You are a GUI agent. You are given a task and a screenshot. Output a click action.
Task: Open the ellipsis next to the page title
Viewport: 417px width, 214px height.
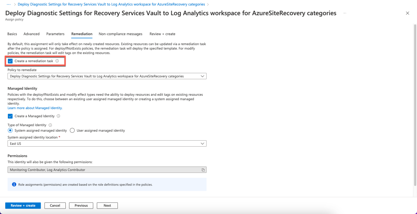click(x=345, y=13)
